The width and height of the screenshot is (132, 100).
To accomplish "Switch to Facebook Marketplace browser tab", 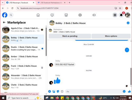I will click(x=51, y=3).
